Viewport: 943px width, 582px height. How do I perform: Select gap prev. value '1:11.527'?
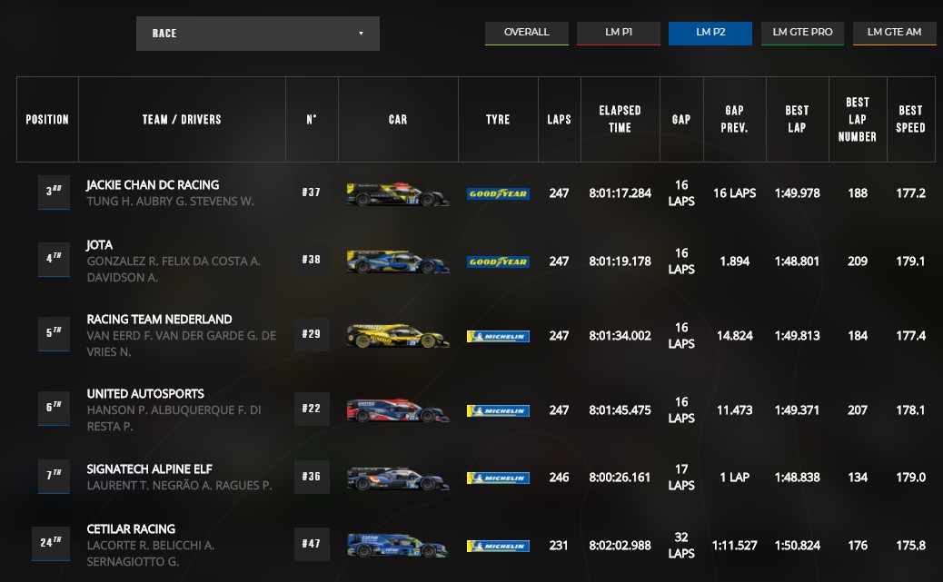tap(734, 546)
